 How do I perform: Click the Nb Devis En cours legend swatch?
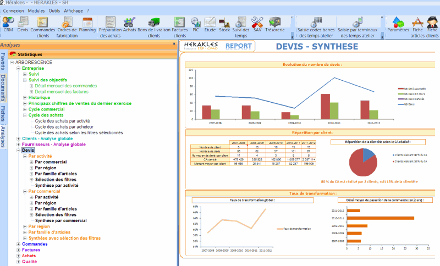(401, 94)
